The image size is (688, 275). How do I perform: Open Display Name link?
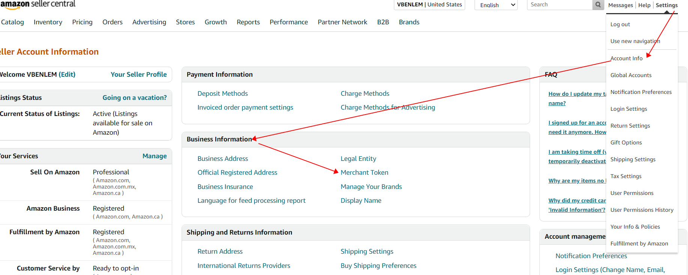pos(361,201)
